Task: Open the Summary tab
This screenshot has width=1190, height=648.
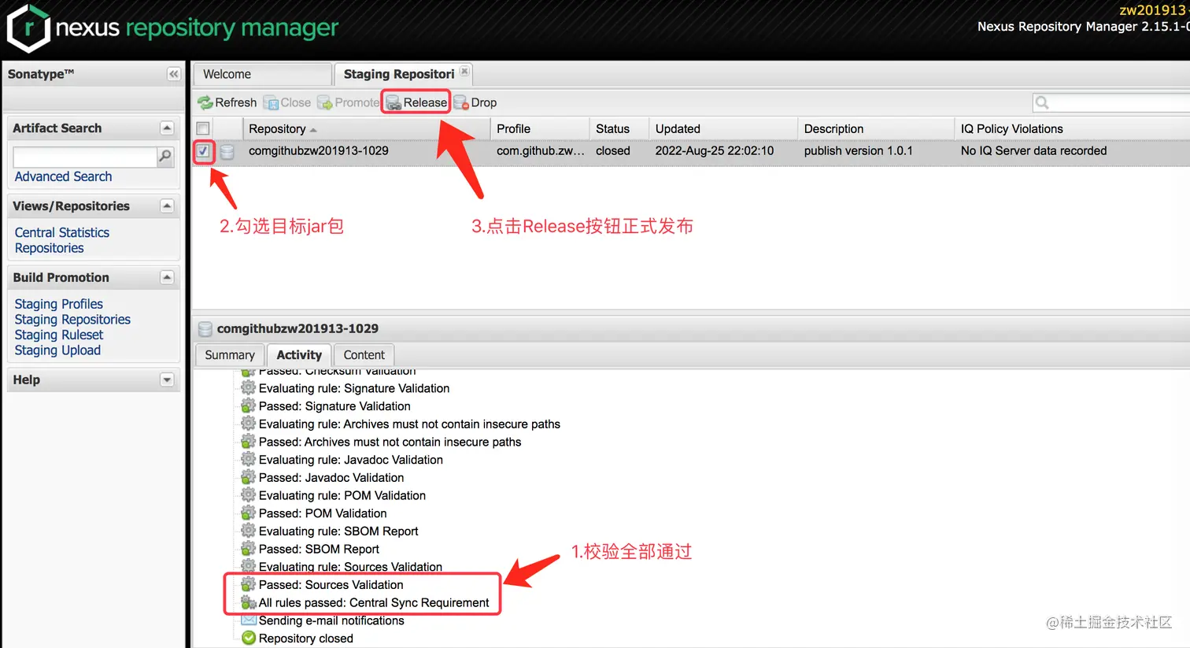Action: point(230,355)
